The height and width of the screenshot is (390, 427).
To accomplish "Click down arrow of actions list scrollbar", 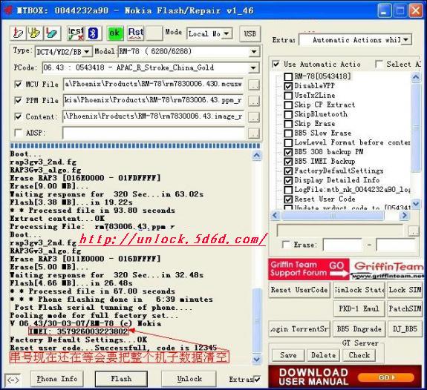I will tap(416, 203).
